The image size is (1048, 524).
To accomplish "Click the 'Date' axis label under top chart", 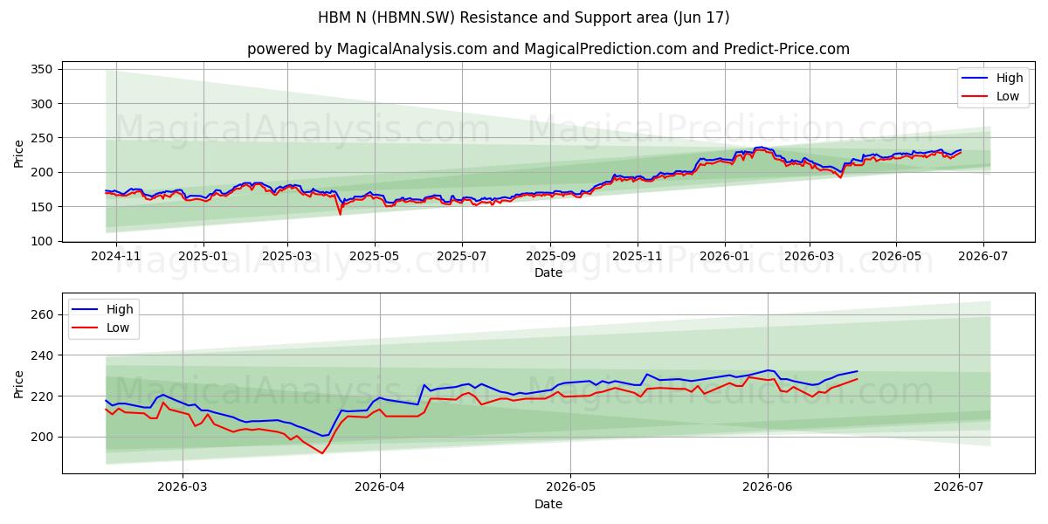I will click(x=548, y=273).
